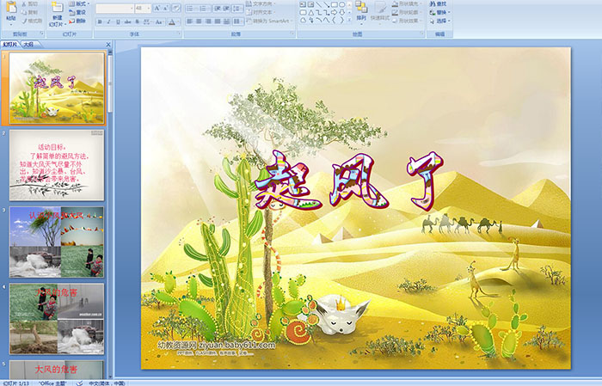
Task: Click the Paste clipboard icon
Action: (12, 7)
